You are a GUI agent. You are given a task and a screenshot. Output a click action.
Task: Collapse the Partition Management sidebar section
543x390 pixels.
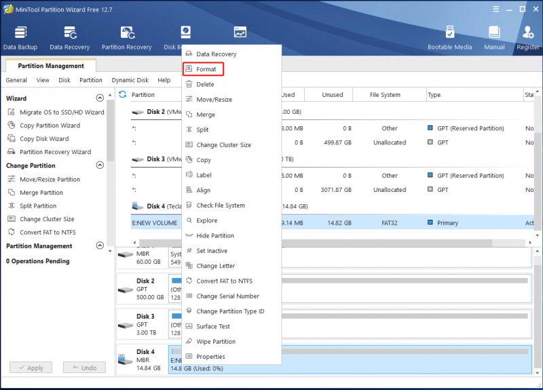click(x=100, y=246)
